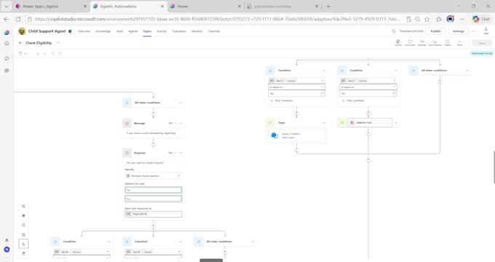Open the Copilot panel from the toolbar
Viewport: 495px width, 262px height.
(397, 43)
